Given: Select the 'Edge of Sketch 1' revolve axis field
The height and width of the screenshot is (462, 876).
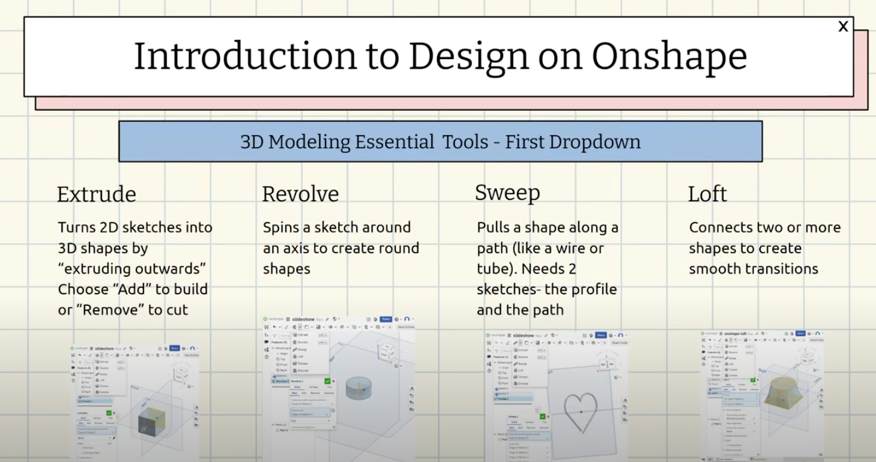Looking at the screenshot, I should coord(310,412).
